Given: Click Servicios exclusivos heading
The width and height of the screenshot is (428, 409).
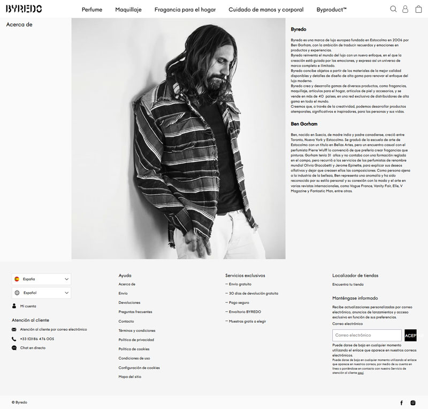Looking at the screenshot, I should pos(245,276).
